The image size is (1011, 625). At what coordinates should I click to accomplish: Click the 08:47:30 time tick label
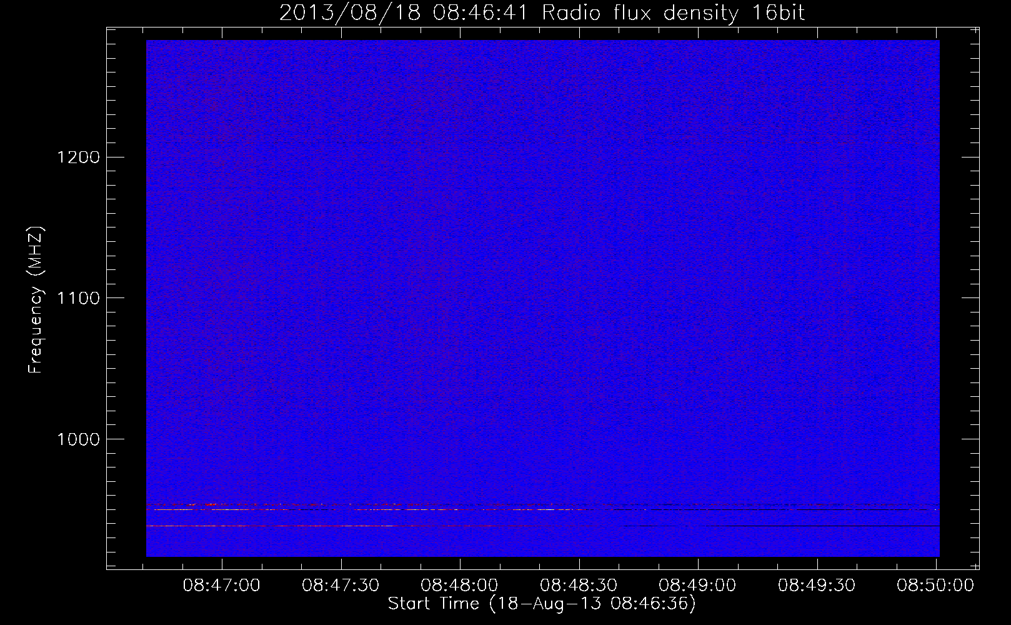tap(341, 586)
